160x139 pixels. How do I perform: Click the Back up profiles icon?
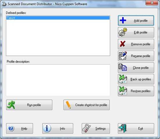click(123, 79)
